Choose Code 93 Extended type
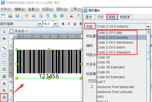 pos(122,77)
